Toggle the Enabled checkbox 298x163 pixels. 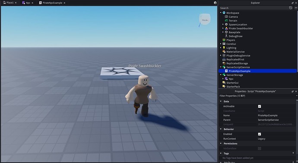pos(260,134)
